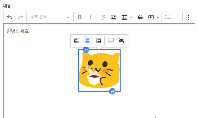Insert a table
Image resolution: width=198 pixels, height=118 pixels.
tap(124, 17)
